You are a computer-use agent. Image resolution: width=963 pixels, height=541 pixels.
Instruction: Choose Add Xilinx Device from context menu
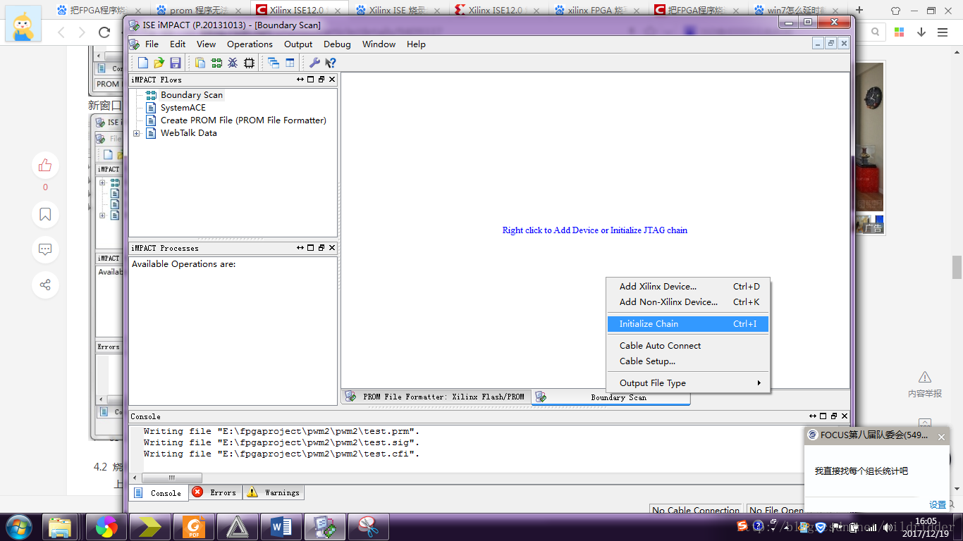click(689, 287)
